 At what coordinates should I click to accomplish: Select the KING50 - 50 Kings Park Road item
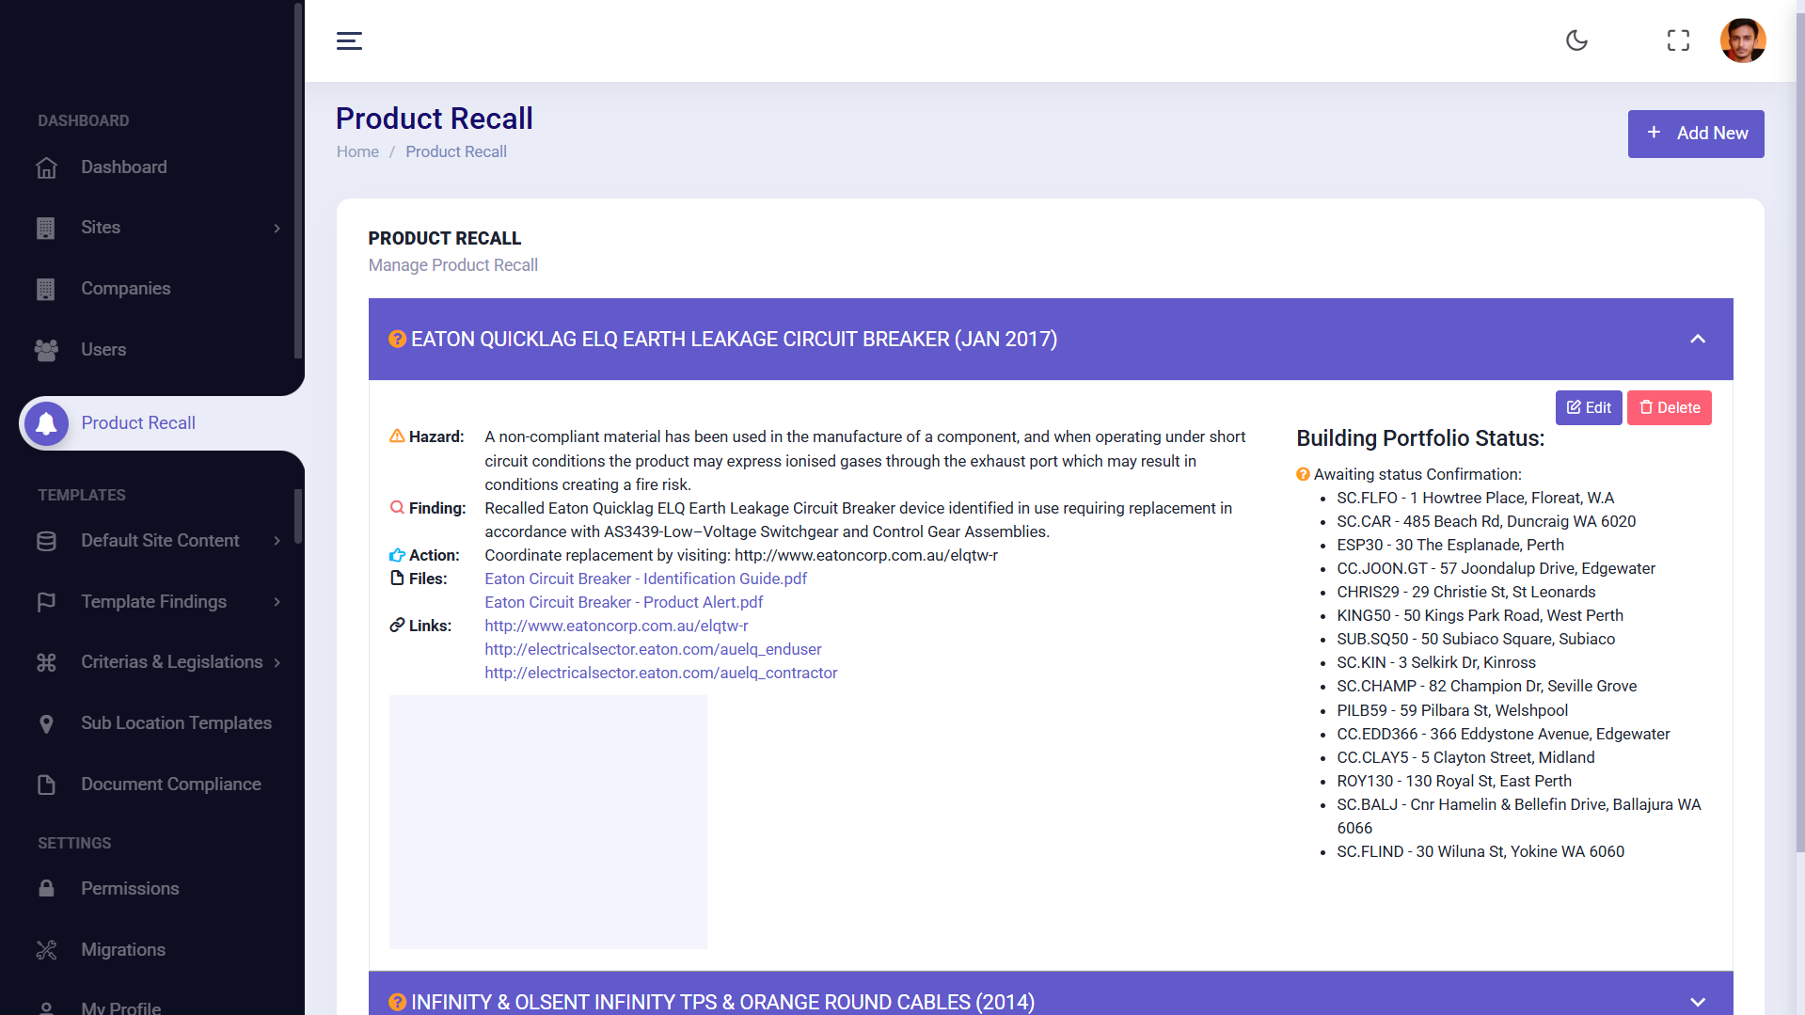[1480, 615]
